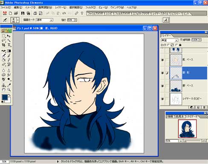Select the Clone Stamp tool
Screen dimensions: 208x164
point(3,85)
